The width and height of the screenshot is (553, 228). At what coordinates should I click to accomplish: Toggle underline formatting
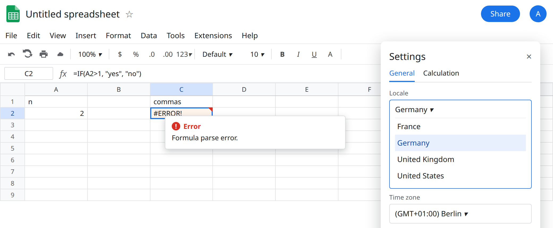pyautogui.click(x=314, y=55)
